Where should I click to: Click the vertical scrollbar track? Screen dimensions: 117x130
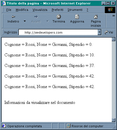pos(113,80)
